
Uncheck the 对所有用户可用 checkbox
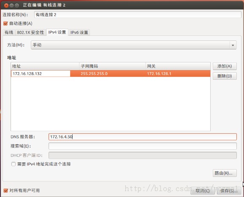click(x=5, y=191)
